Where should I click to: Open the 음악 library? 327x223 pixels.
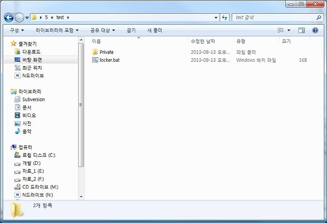tap(27, 131)
